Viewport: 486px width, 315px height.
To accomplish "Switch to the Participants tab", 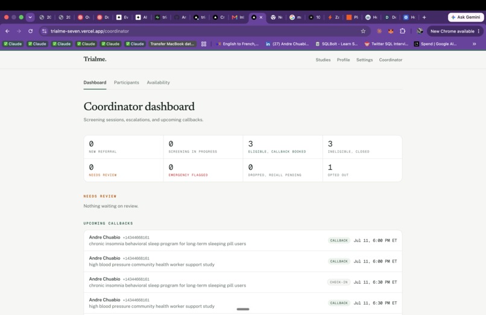I will click(x=127, y=83).
